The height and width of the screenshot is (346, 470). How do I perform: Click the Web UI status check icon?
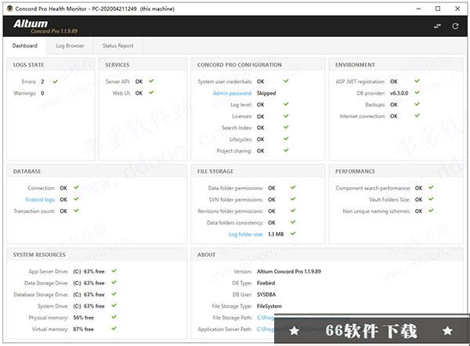(x=151, y=92)
